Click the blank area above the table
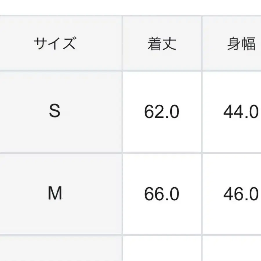The height and width of the screenshot is (261, 261). pyautogui.click(x=130, y=7)
